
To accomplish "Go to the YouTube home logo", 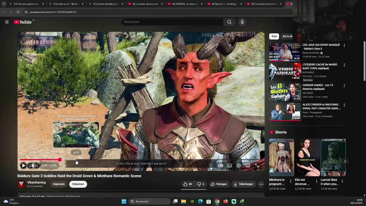I will point(23,22).
